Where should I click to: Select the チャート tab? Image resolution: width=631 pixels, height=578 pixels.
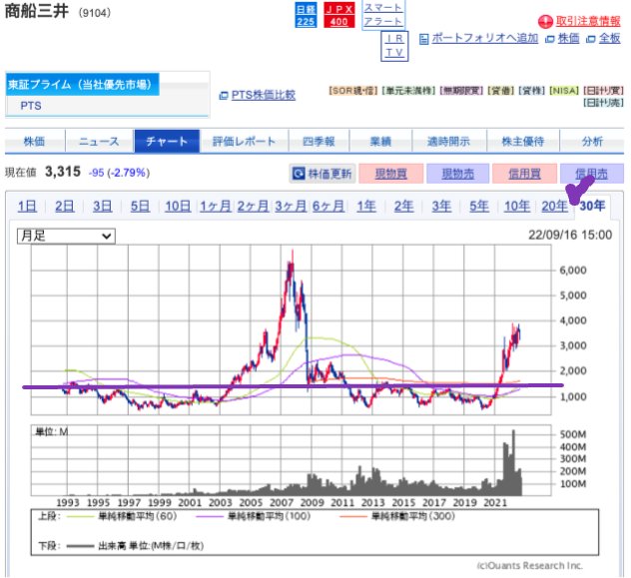point(167,141)
